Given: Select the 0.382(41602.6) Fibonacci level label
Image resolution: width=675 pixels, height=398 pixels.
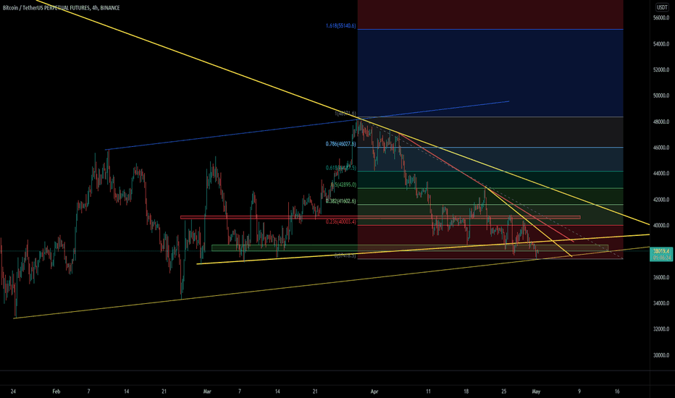Looking at the screenshot, I should pyautogui.click(x=340, y=201).
